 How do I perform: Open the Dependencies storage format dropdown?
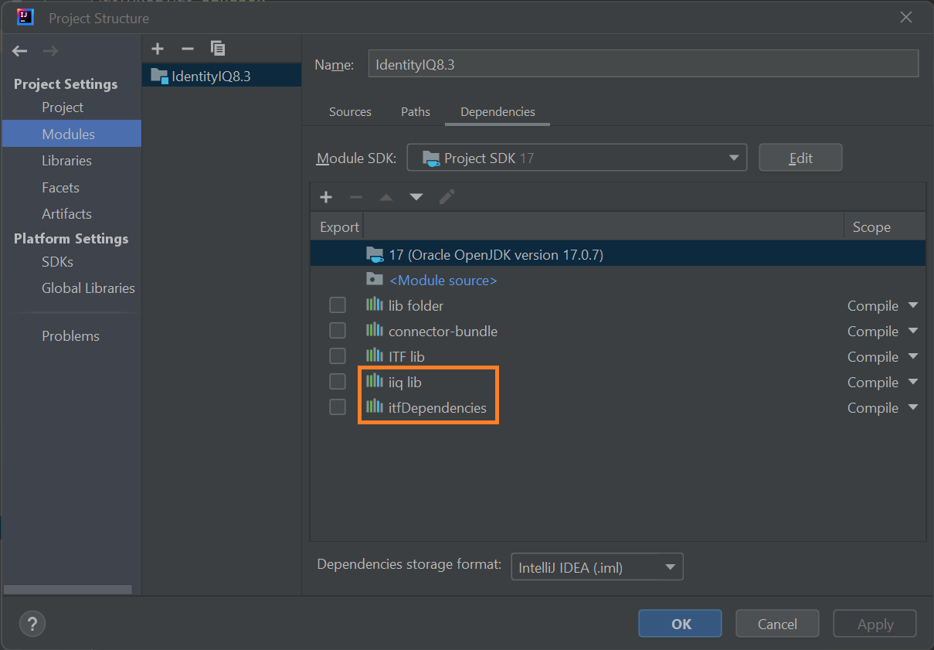pos(596,567)
